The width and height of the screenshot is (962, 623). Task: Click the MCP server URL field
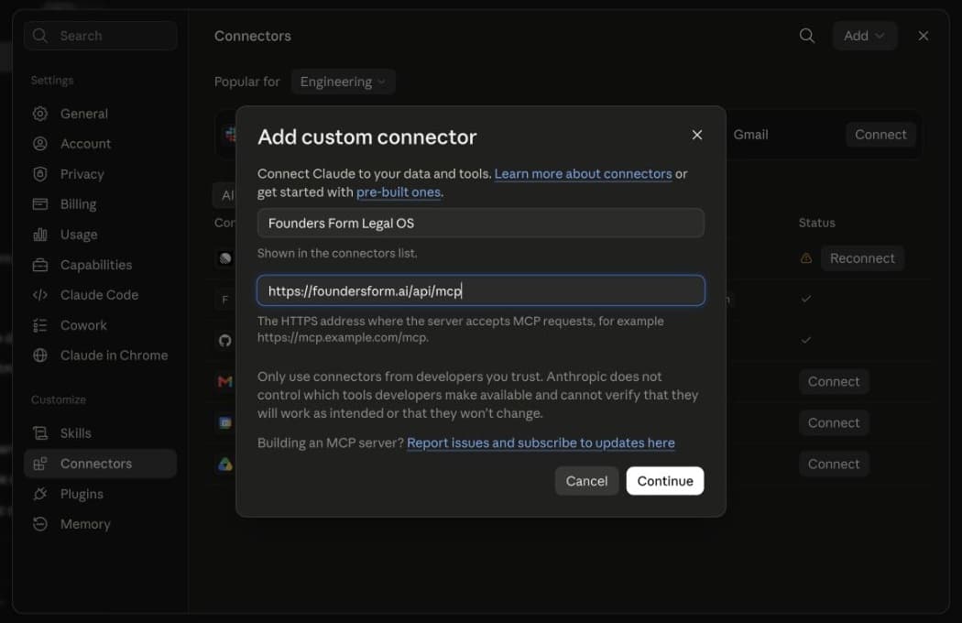pos(480,290)
